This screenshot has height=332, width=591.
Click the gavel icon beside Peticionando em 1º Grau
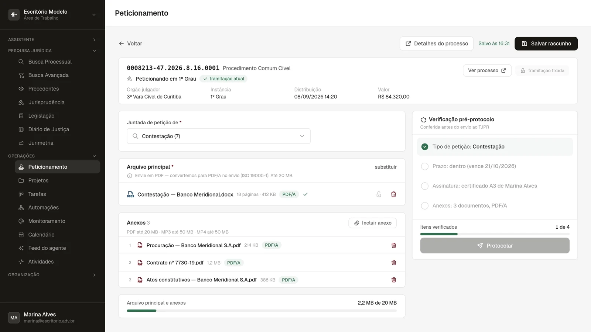click(x=130, y=79)
